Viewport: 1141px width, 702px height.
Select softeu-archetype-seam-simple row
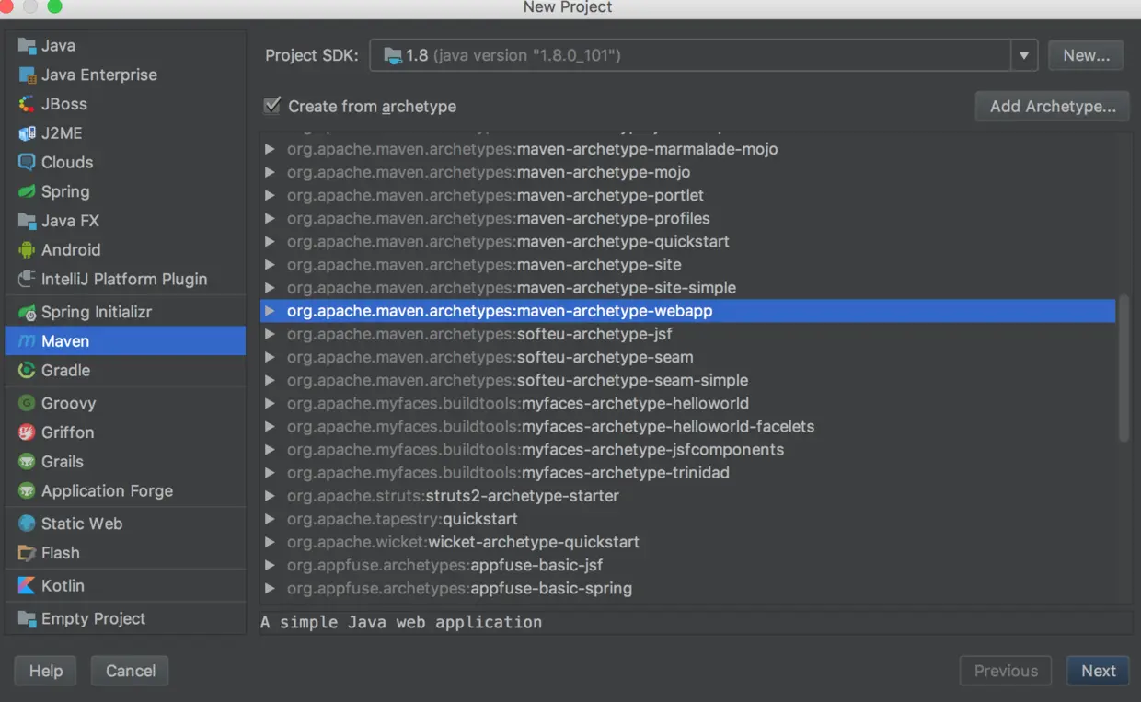(x=688, y=380)
